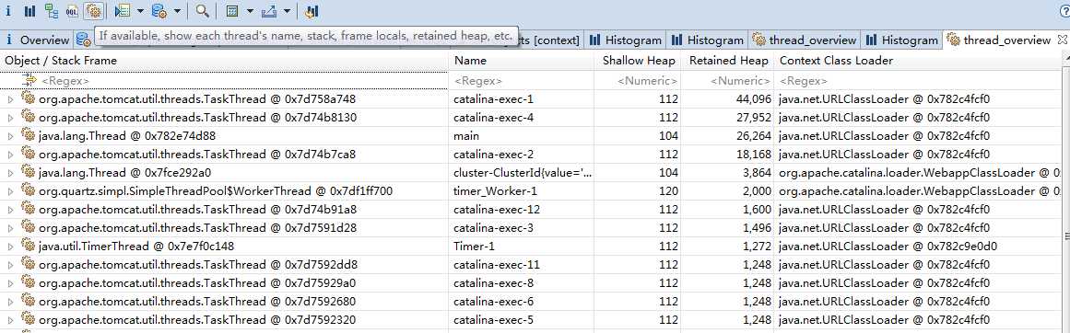Click the retained heap value 27,952

[753, 117]
